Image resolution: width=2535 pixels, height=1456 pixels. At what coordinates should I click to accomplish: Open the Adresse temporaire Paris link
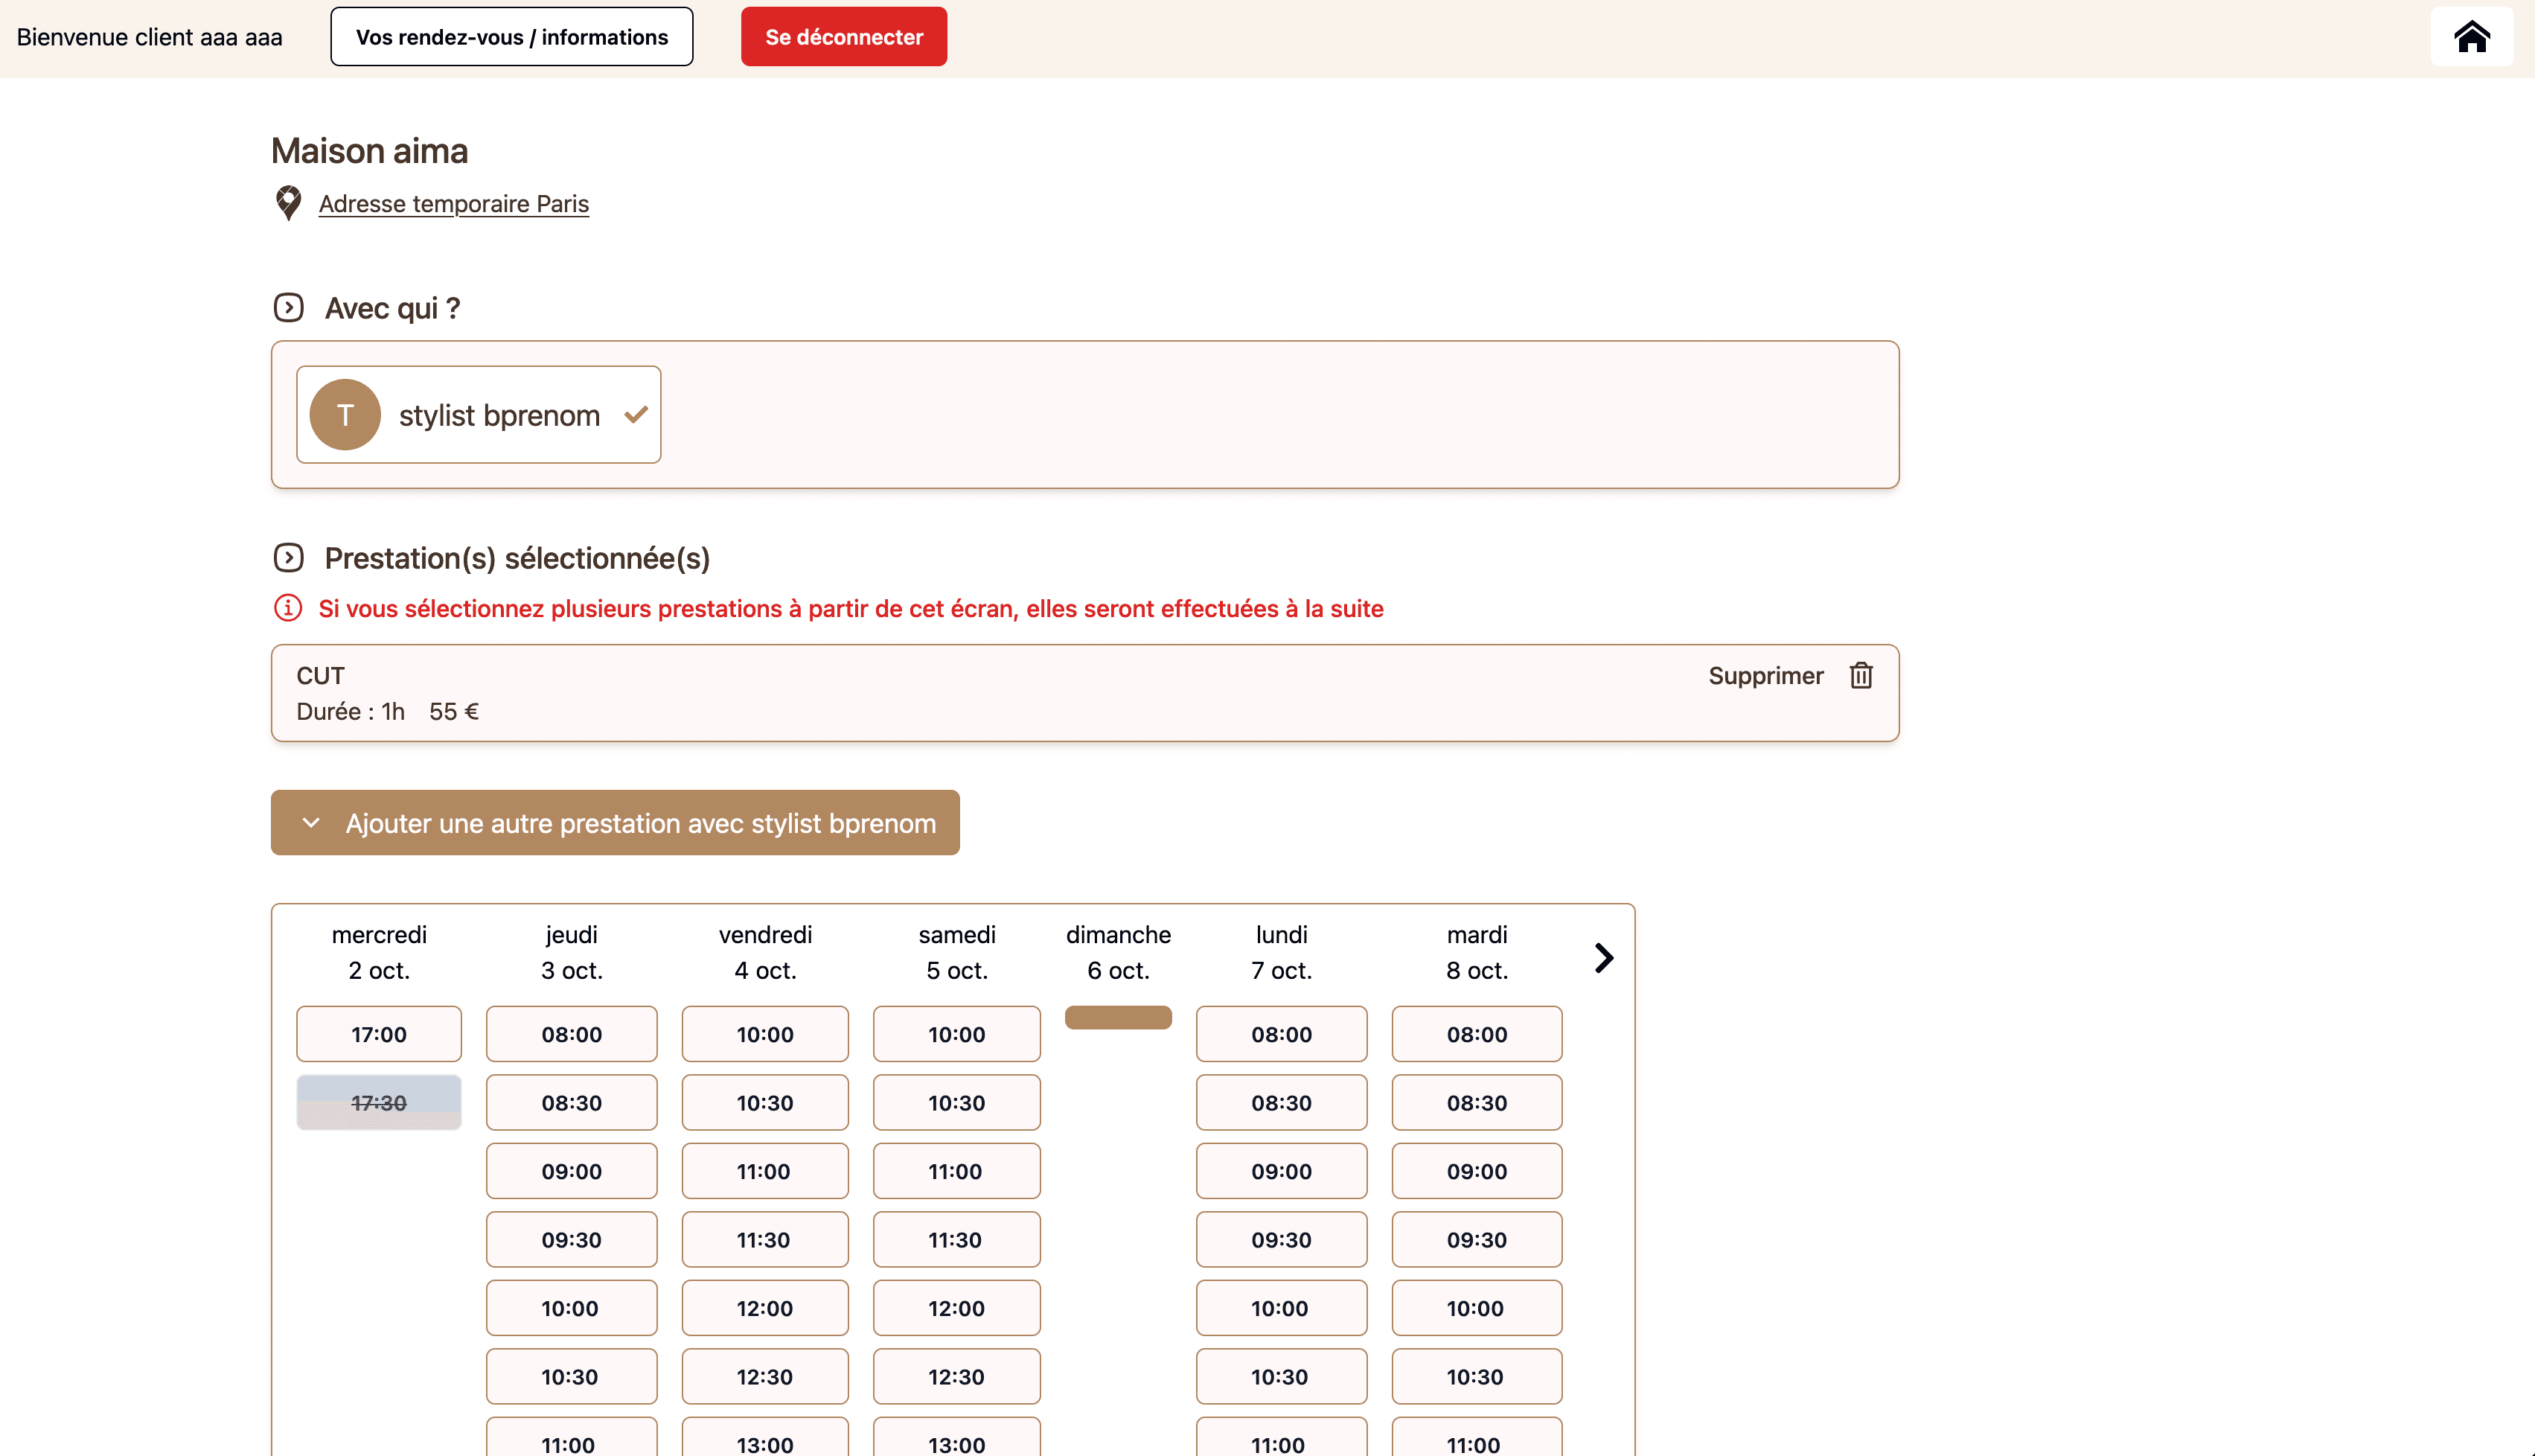pos(454,204)
